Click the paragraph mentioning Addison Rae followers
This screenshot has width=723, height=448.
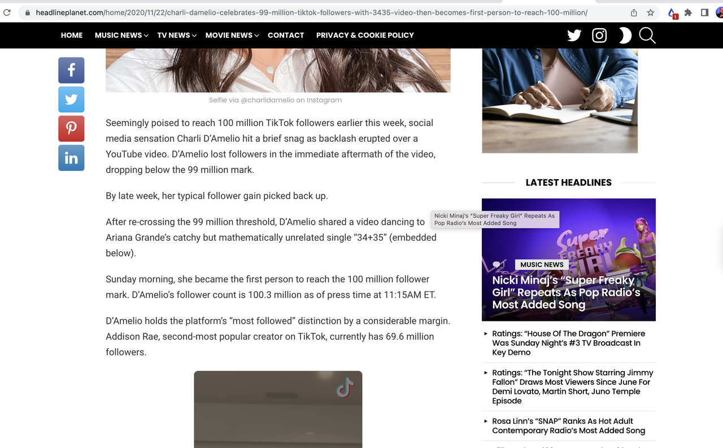coord(278,336)
